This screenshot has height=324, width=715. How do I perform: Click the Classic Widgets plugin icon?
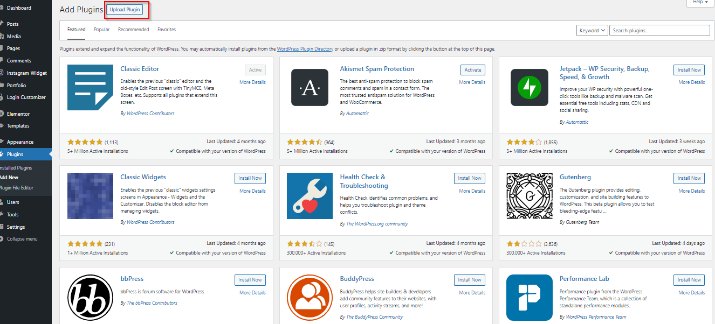click(90, 195)
